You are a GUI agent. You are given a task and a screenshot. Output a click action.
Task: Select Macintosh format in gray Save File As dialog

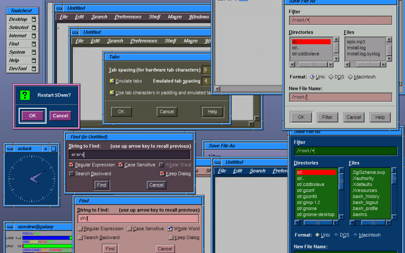[x=350, y=77]
